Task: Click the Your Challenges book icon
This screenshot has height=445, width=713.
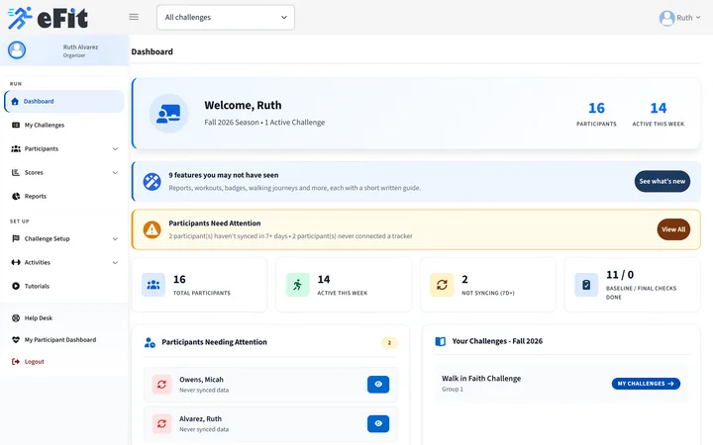Action: pyautogui.click(x=440, y=341)
